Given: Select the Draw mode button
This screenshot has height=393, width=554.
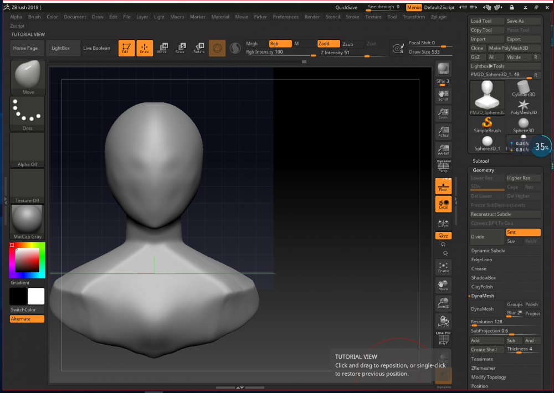Looking at the screenshot, I should pos(145,48).
